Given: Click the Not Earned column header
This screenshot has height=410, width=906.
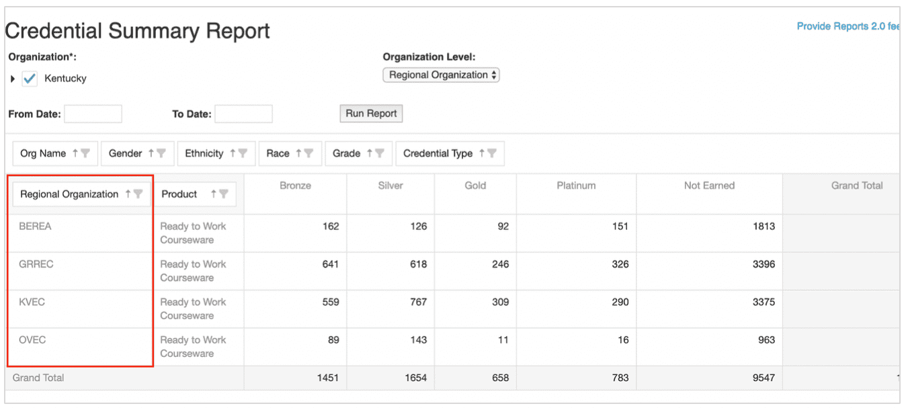Looking at the screenshot, I should coord(709,186).
